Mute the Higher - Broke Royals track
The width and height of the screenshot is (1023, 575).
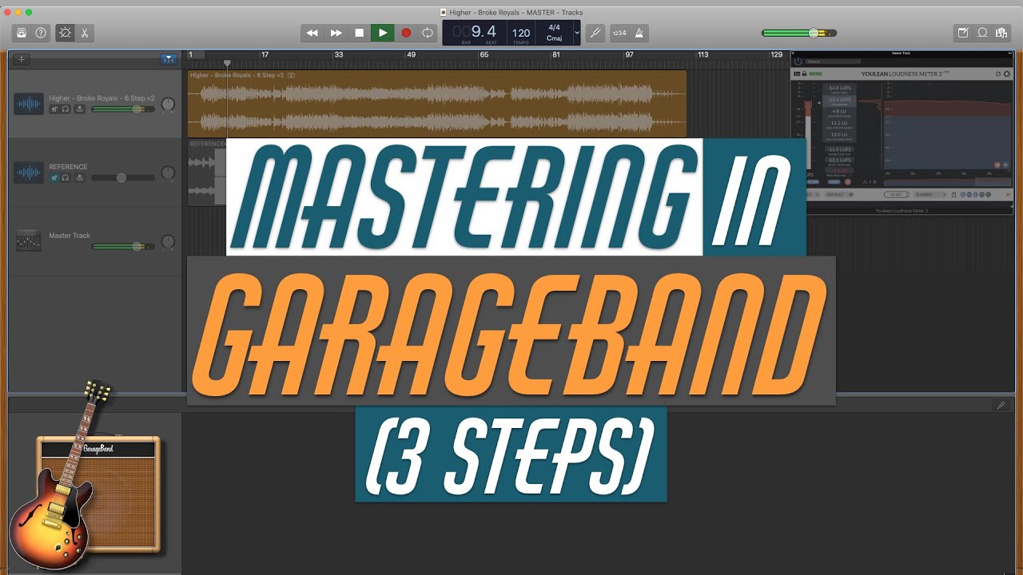click(54, 109)
